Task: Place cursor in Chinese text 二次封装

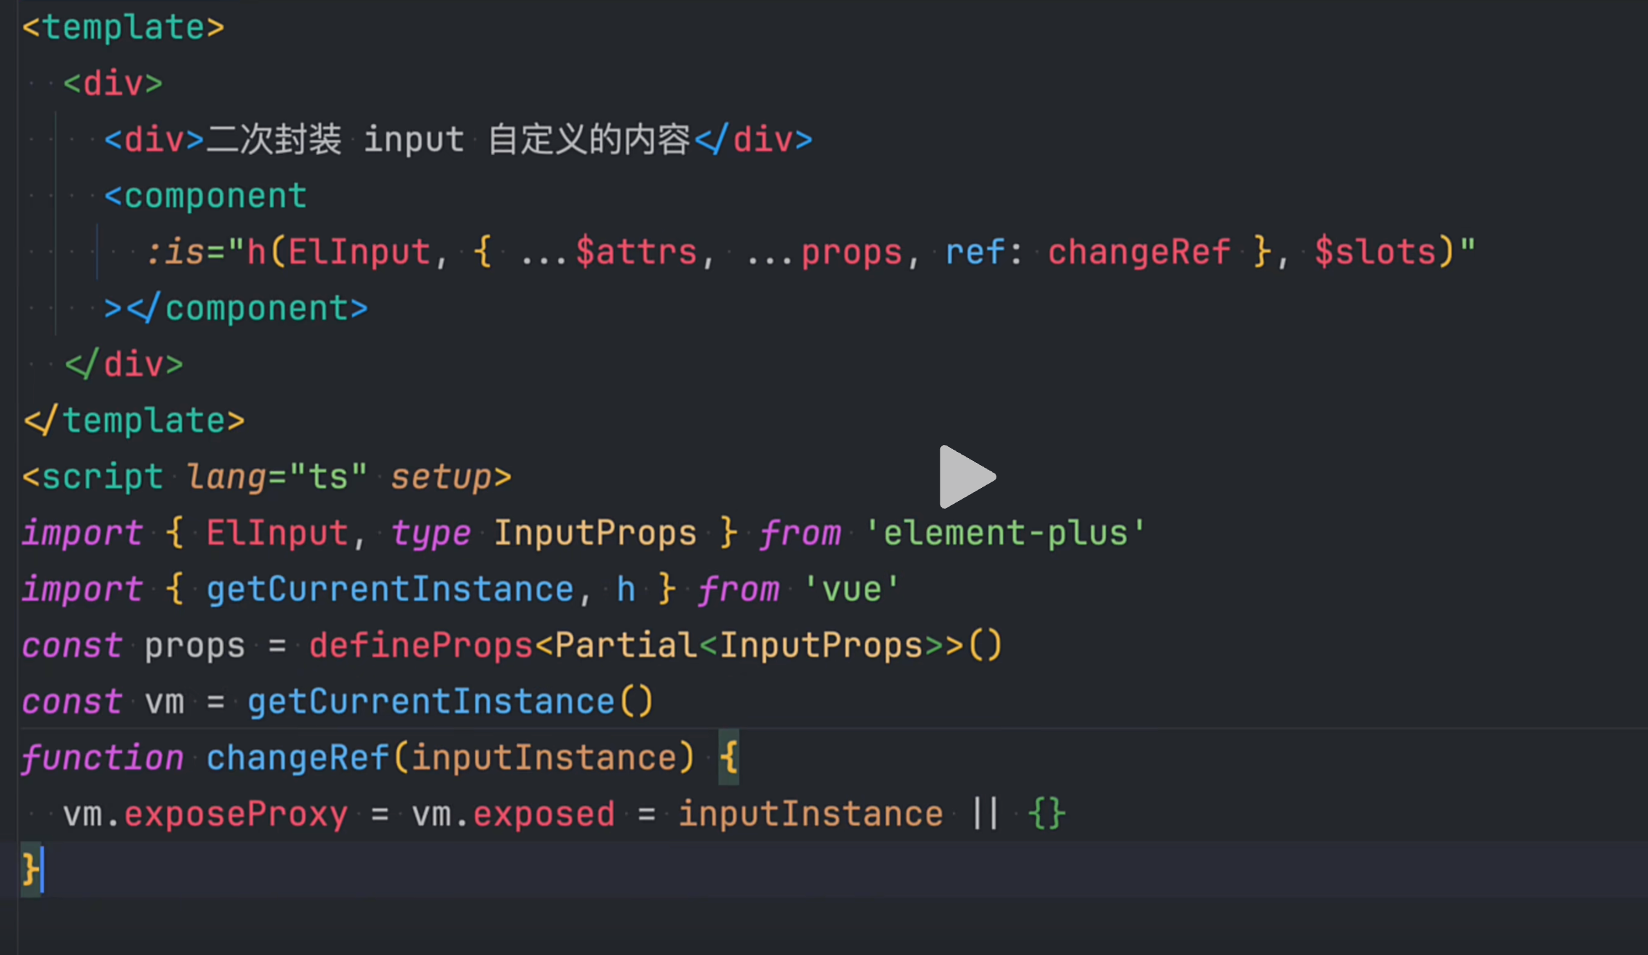Action: point(274,140)
